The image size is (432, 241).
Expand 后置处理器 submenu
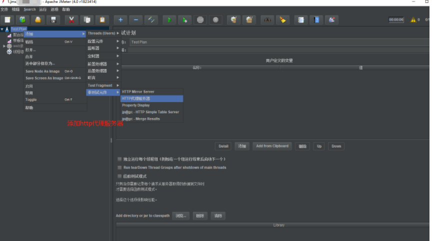(103, 71)
